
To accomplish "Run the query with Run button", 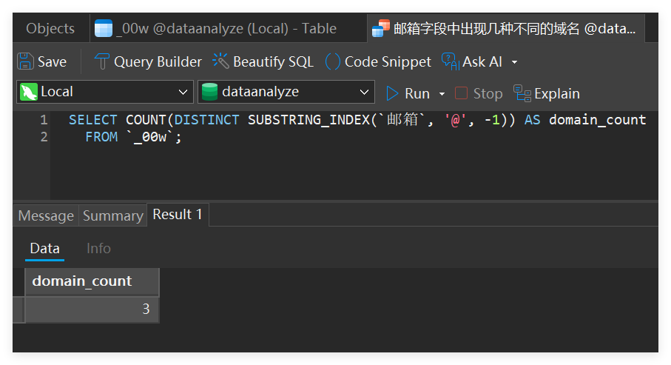I will tap(408, 93).
